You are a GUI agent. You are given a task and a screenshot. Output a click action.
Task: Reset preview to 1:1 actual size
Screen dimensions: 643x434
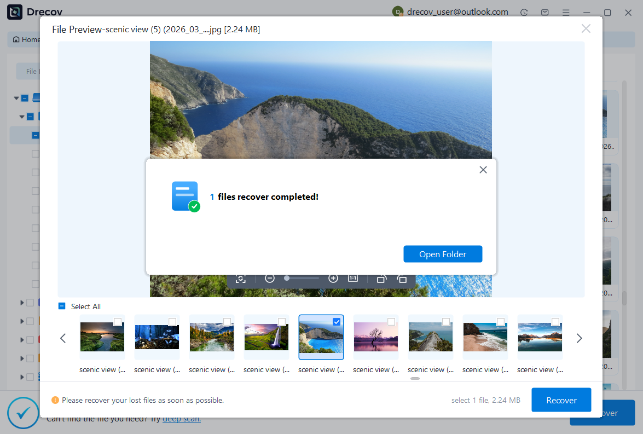[x=353, y=279]
